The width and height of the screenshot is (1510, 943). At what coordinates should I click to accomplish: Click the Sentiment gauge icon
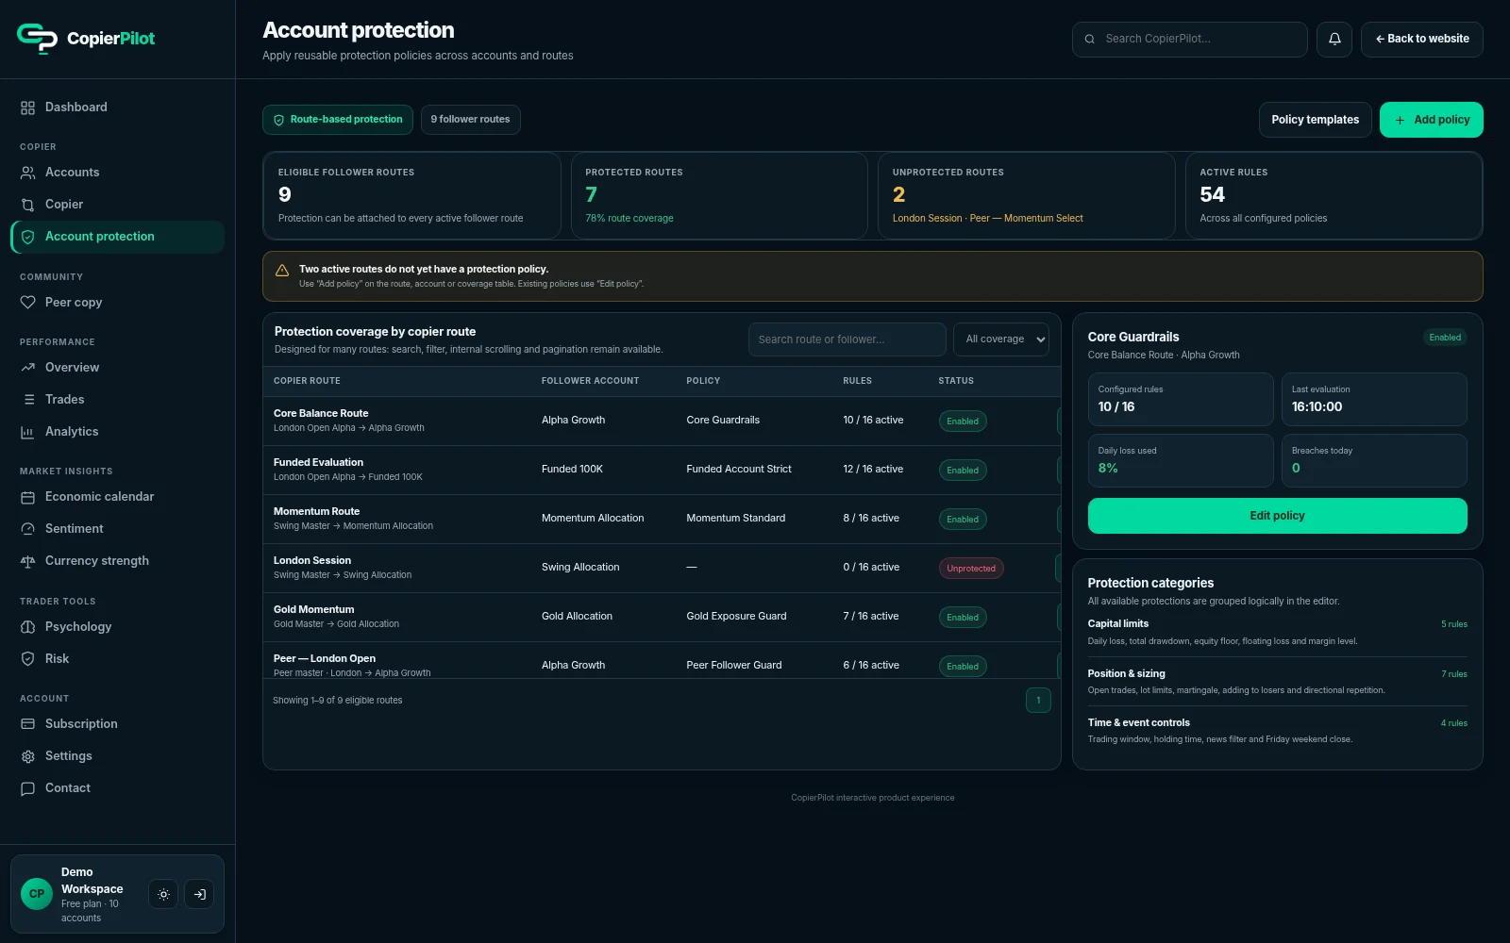pos(27,529)
